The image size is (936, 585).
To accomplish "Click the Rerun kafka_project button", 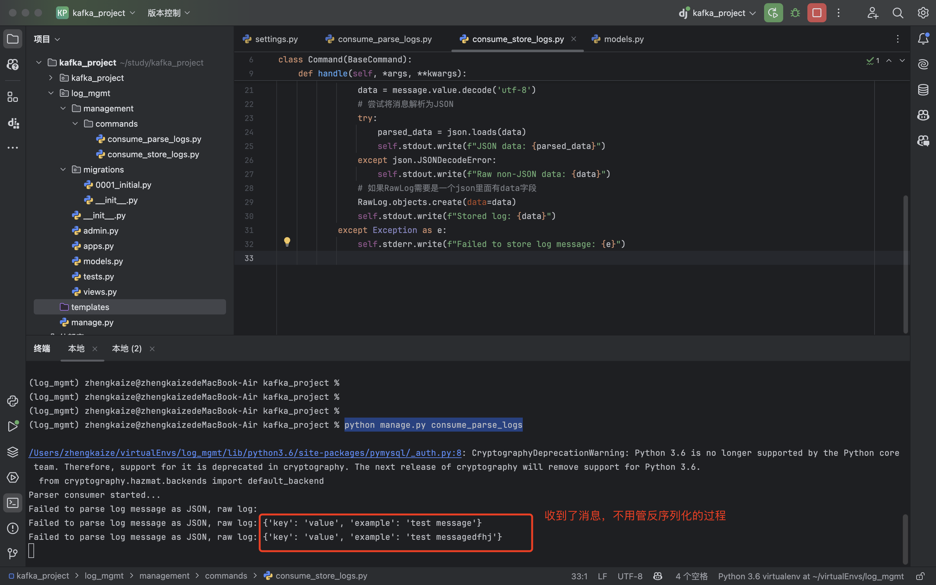I will pyautogui.click(x=773, y=13).
